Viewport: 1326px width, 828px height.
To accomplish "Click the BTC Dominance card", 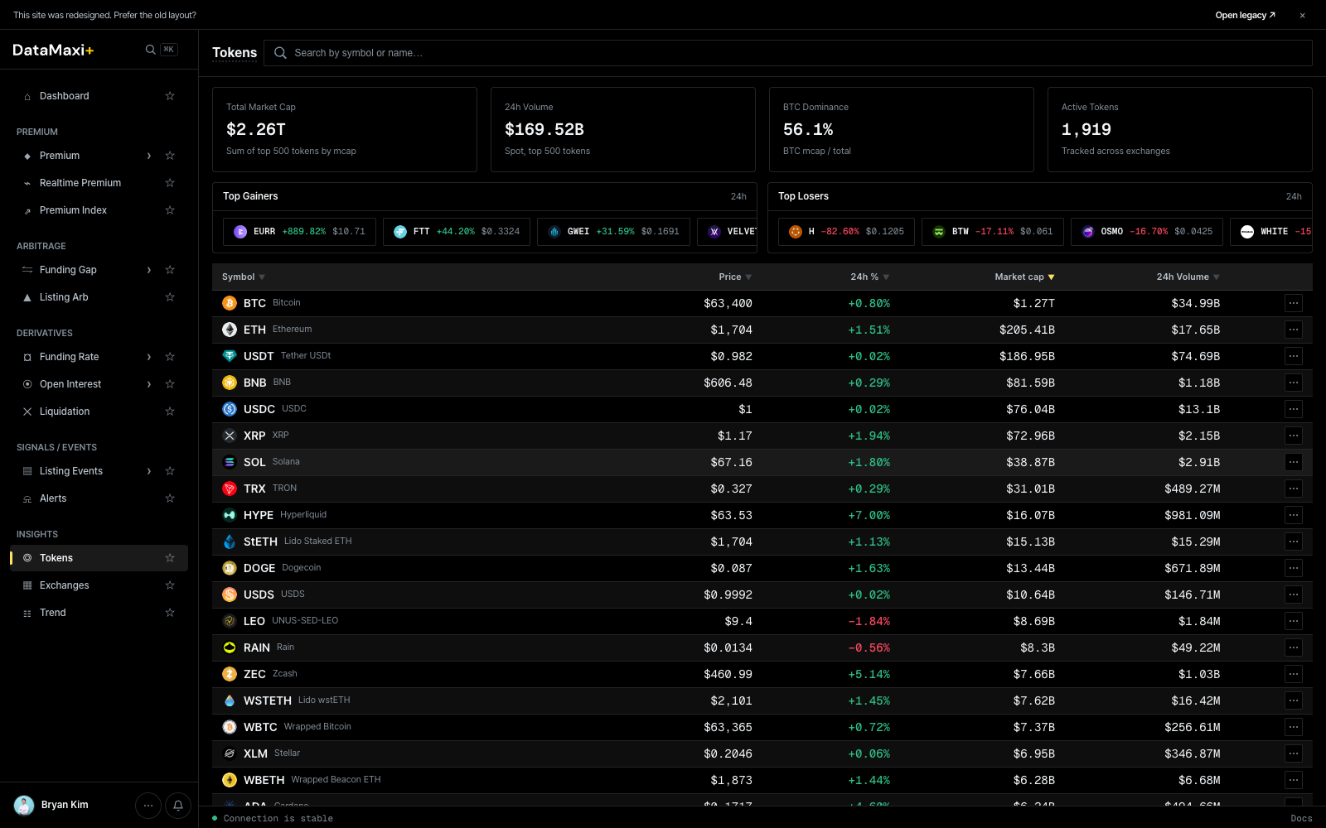I will click(x=902, y=129).
